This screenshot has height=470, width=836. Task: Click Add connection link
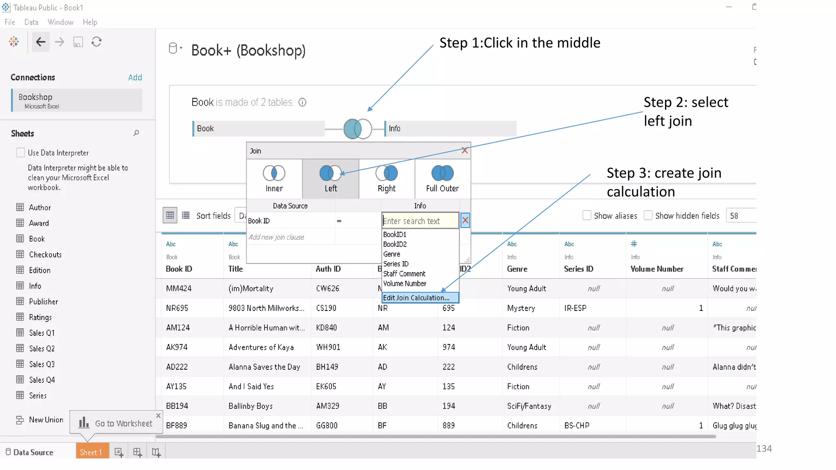pos(135,78)
